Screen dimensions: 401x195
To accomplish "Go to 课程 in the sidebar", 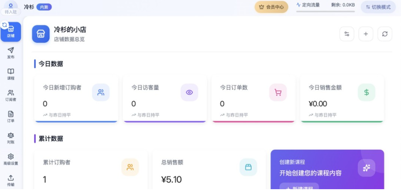I will pyautogui.click(x=11, y=74).
